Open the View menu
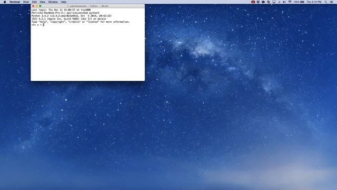This screenshot has width=337, height=190. point(42,2)
